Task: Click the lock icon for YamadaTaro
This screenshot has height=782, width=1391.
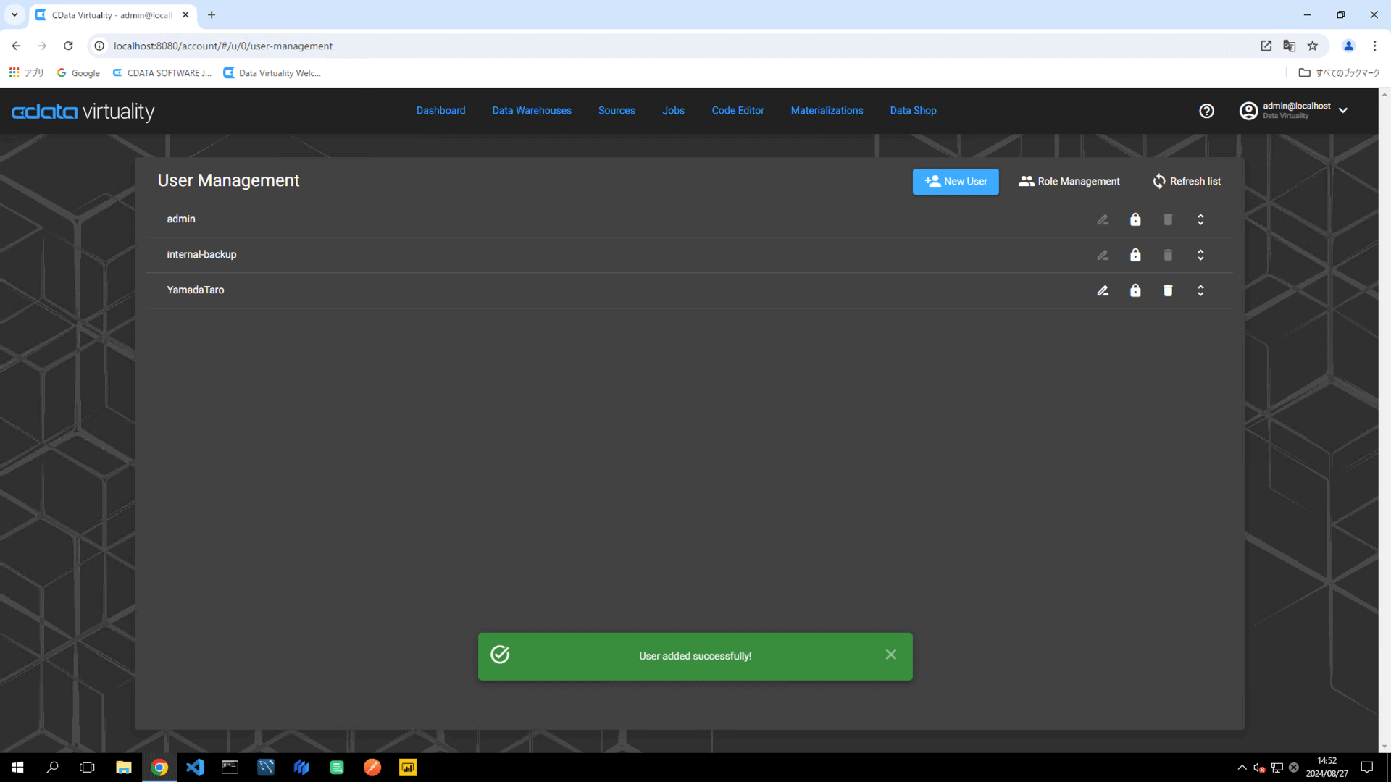Action: [x=1135, y=290]
